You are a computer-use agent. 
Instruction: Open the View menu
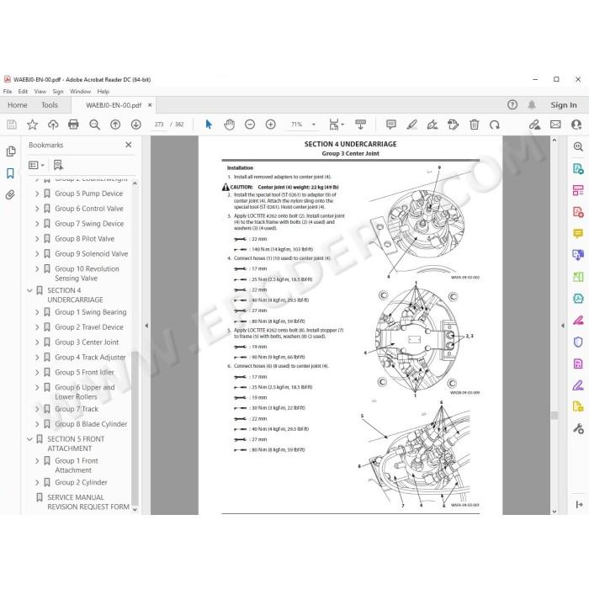pos(40,91)
